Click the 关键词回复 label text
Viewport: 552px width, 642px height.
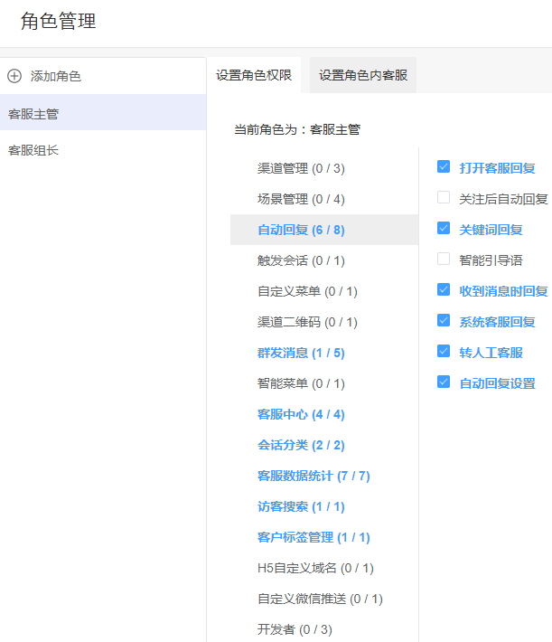(x=491, y=230)
